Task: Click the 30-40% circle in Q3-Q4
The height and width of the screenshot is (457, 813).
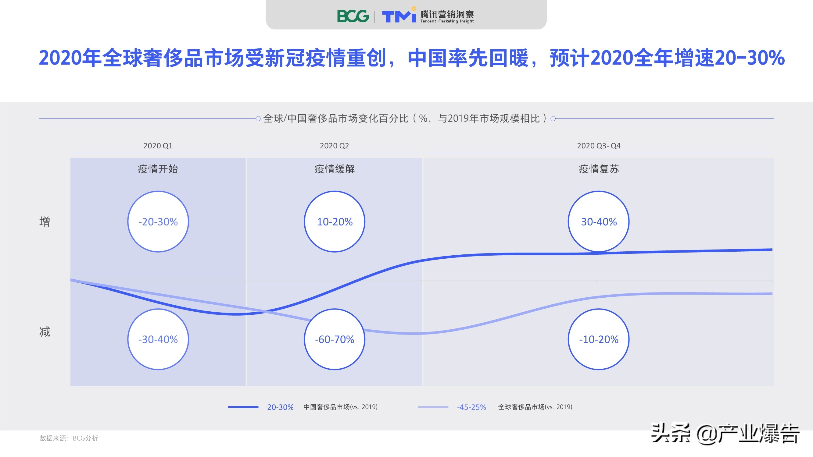Action: (599, 221)
